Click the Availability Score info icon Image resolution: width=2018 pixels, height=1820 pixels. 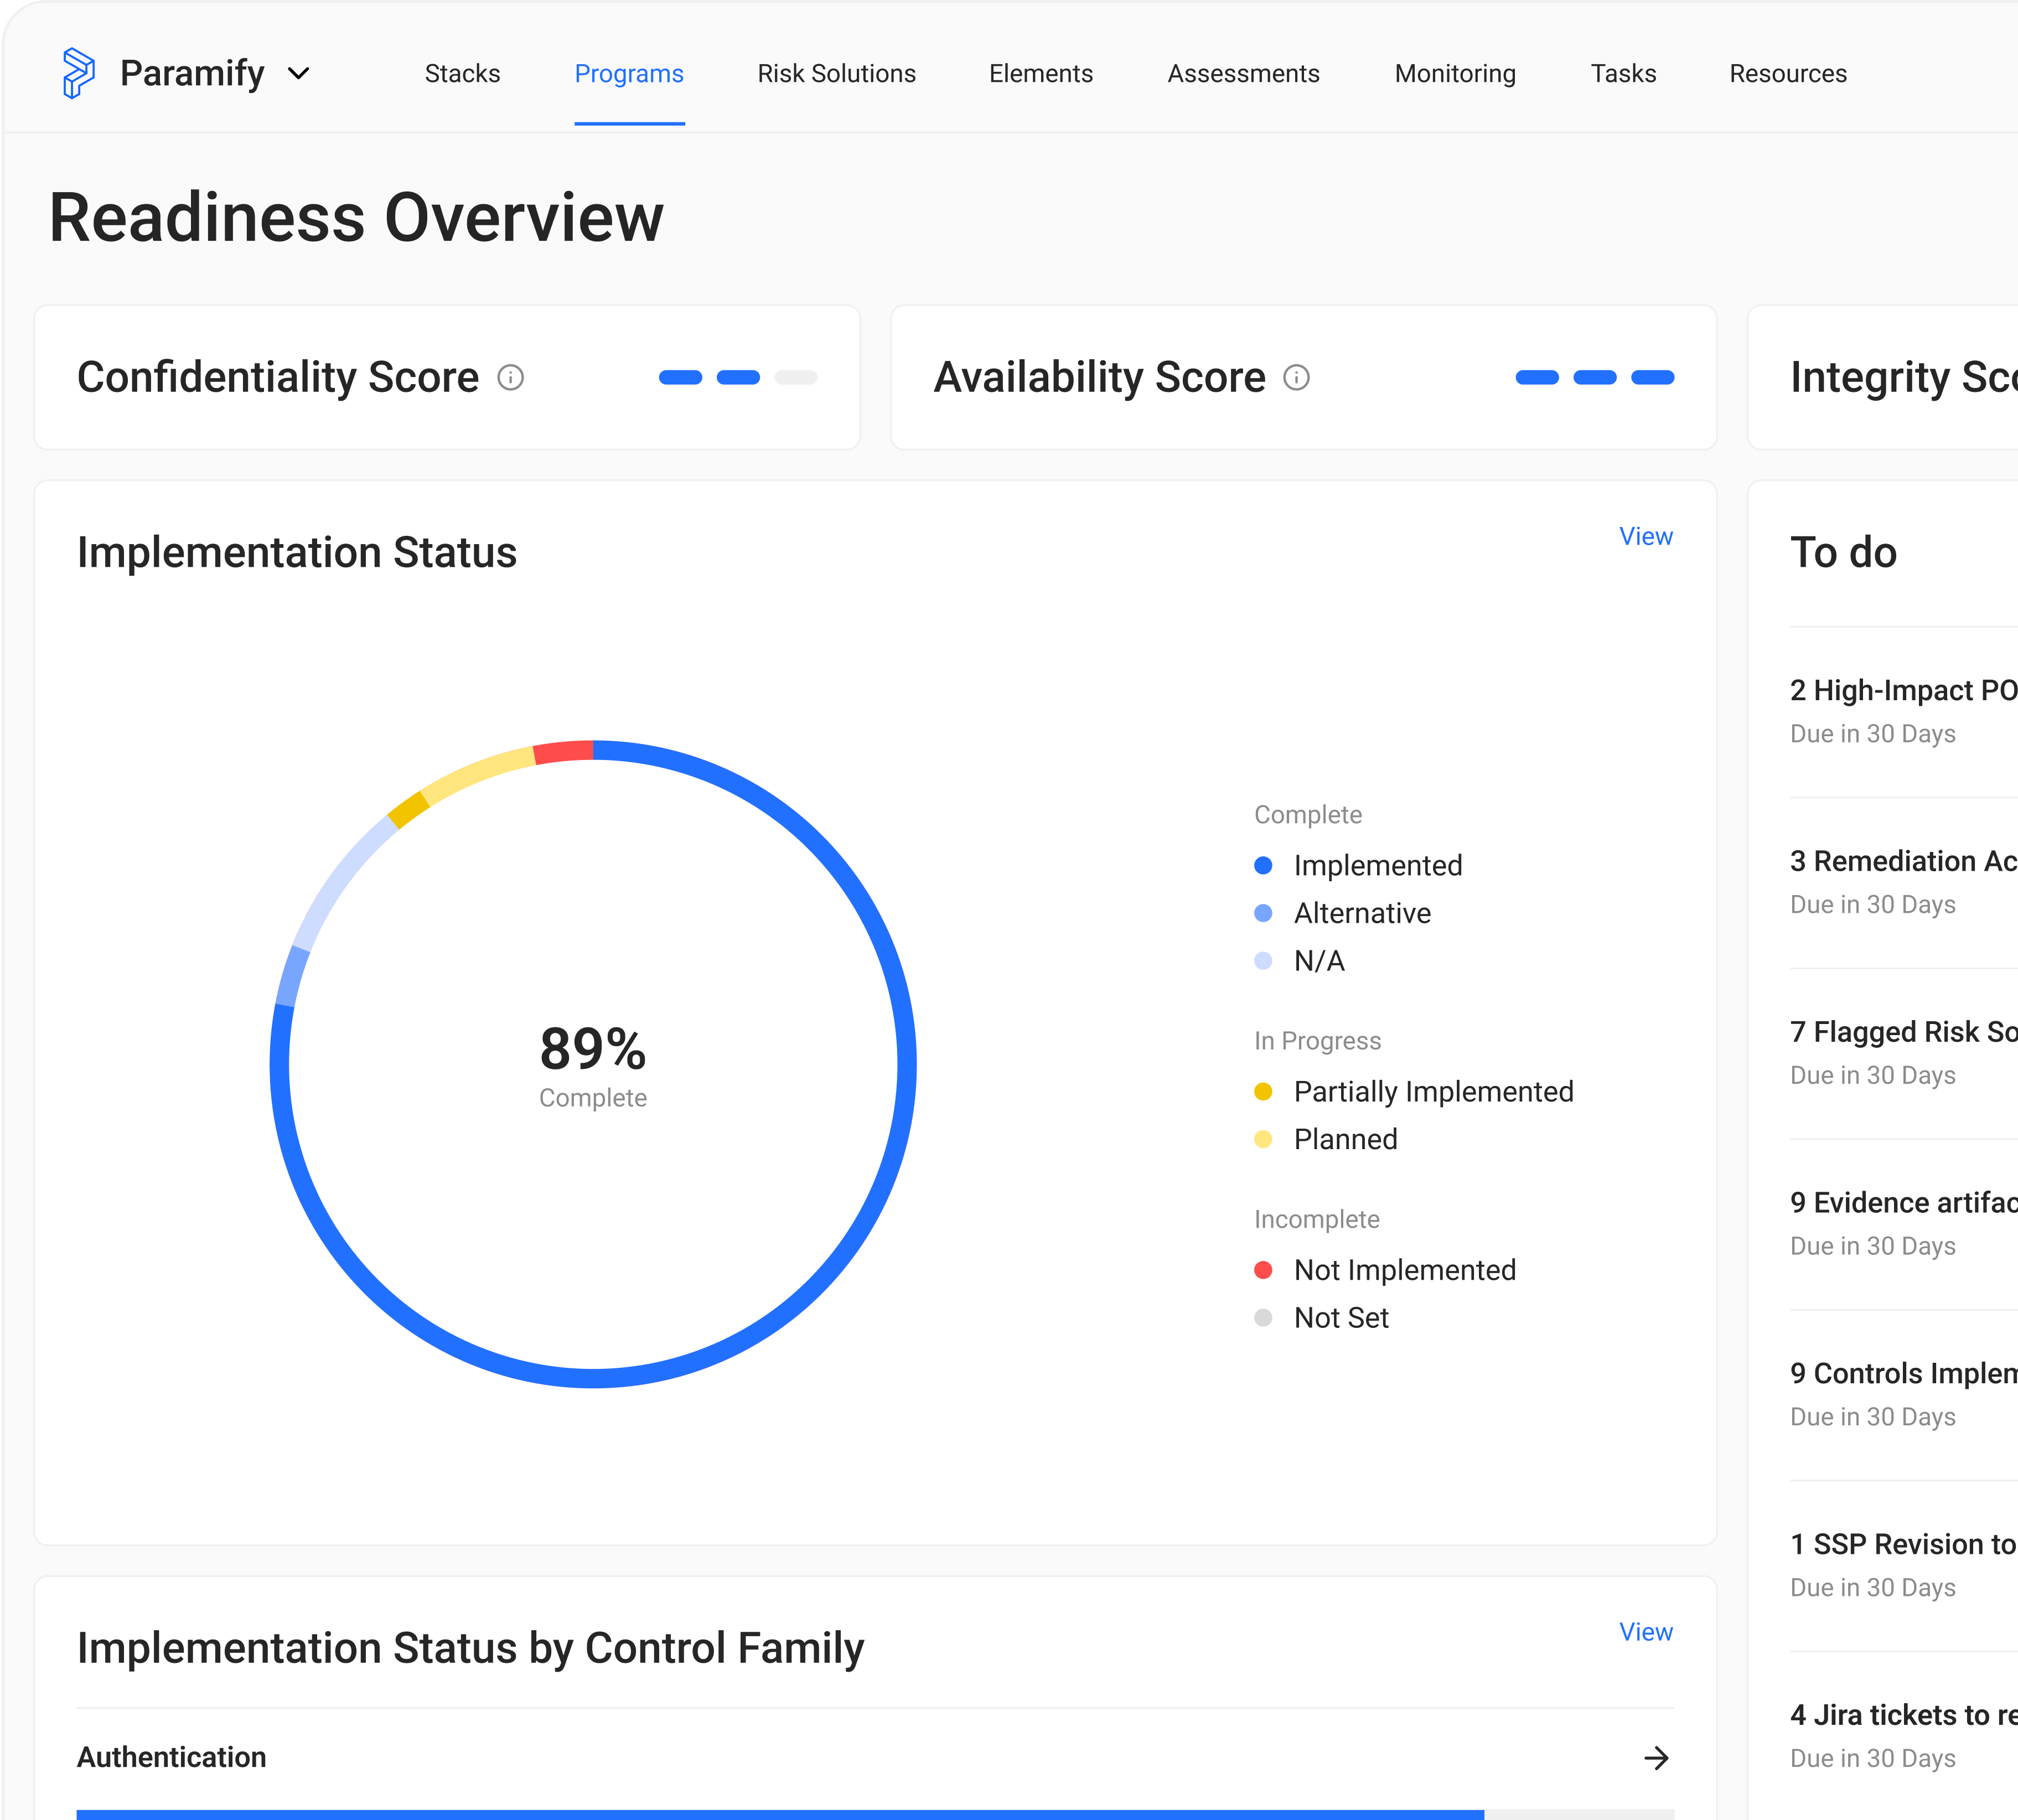point(1296,378)
